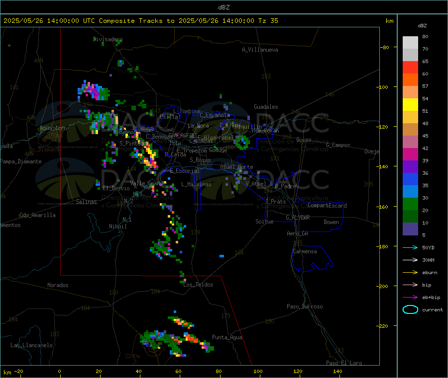Click the 'El_Desvio' map label

point(116,188)
